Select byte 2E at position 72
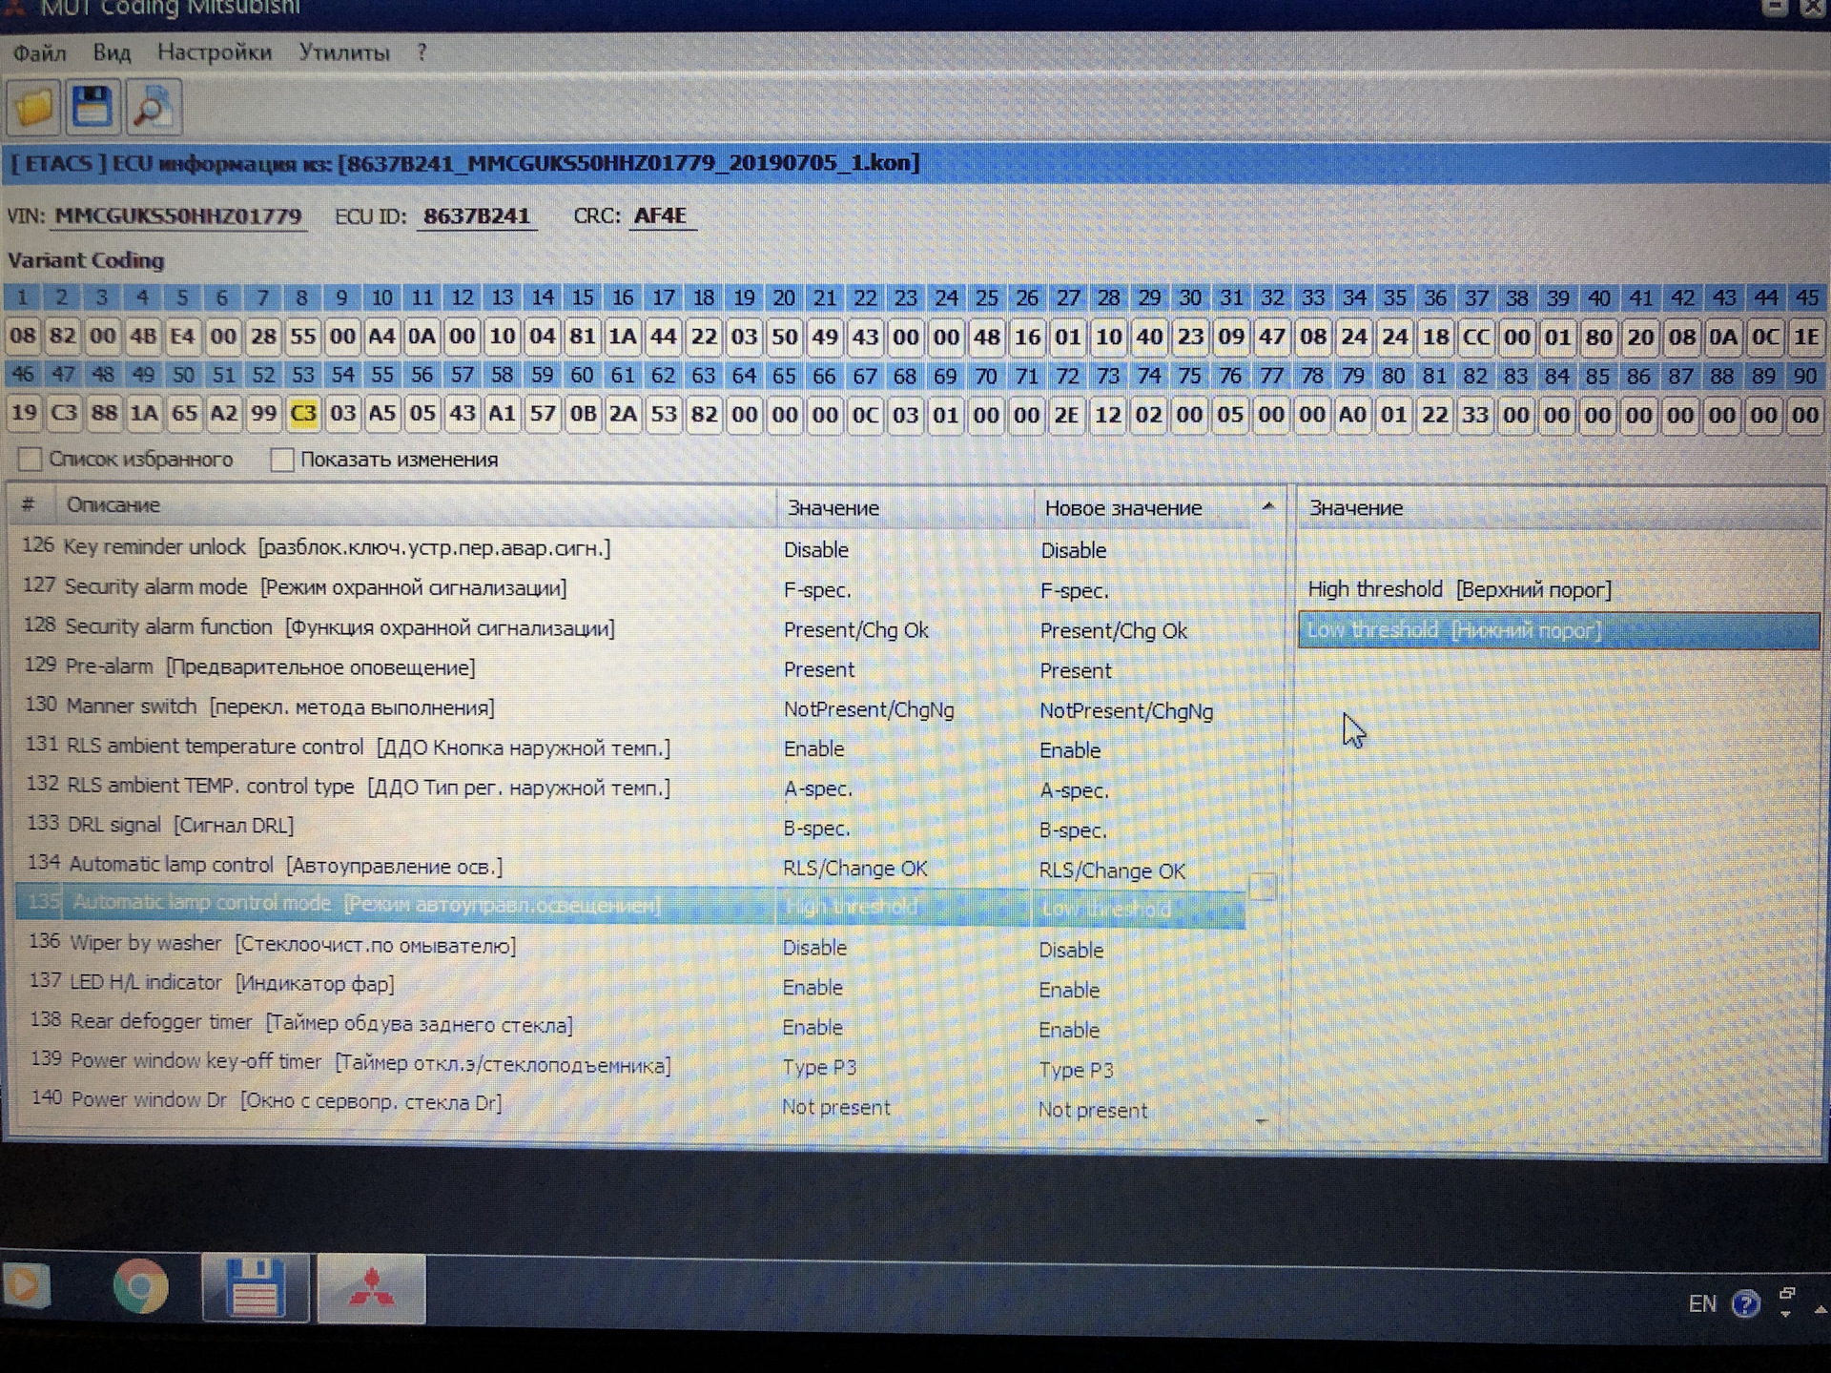 tap(1066, 415)
